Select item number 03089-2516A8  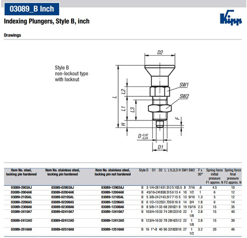point(21,230)
